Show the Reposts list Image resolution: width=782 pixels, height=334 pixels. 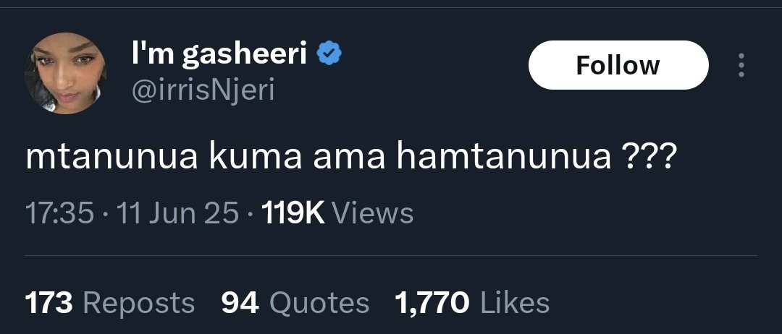pos(138,303)
